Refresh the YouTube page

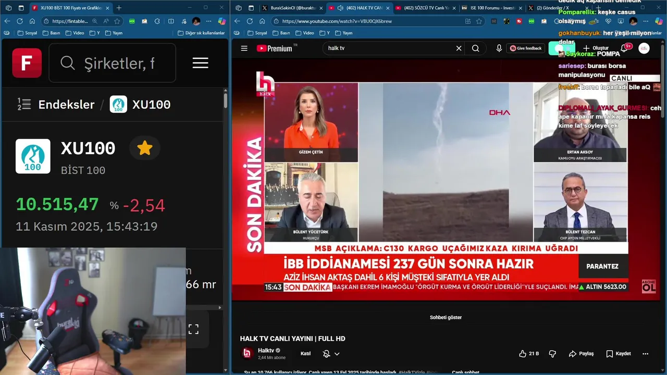coord(250,21)
